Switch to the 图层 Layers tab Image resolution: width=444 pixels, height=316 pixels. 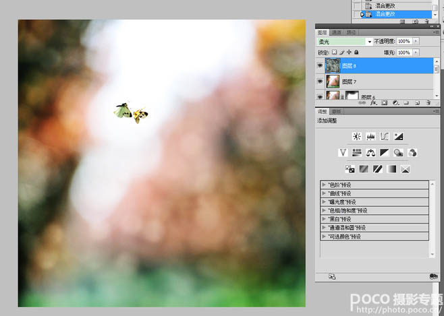pos(323,32)
